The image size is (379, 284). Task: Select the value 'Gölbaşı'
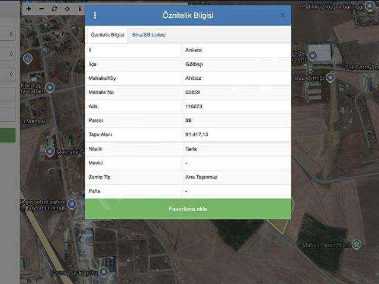(194, 64)
